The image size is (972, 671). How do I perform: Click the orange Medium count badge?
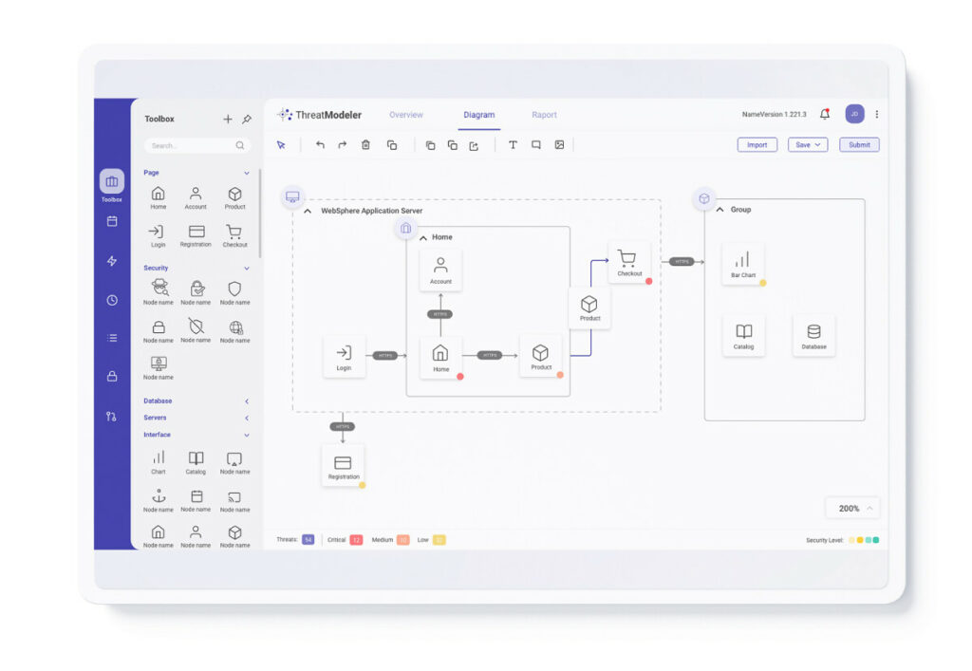(402, 540)
